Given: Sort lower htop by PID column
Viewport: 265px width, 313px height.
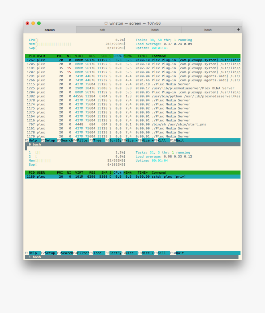Looking at the screenshot, I should pos(32,172).
